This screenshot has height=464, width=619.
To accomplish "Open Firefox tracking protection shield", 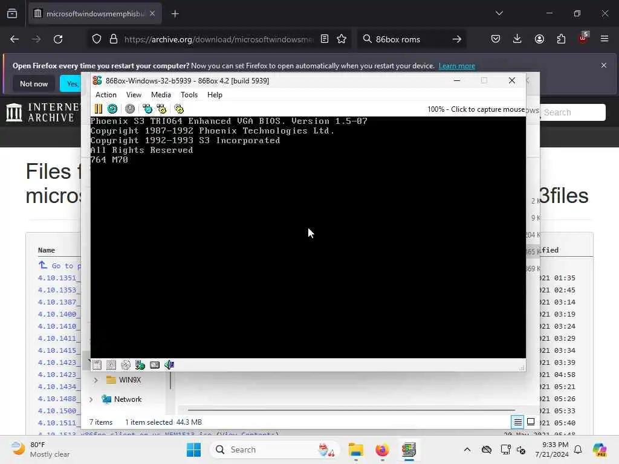I will 97,39.
